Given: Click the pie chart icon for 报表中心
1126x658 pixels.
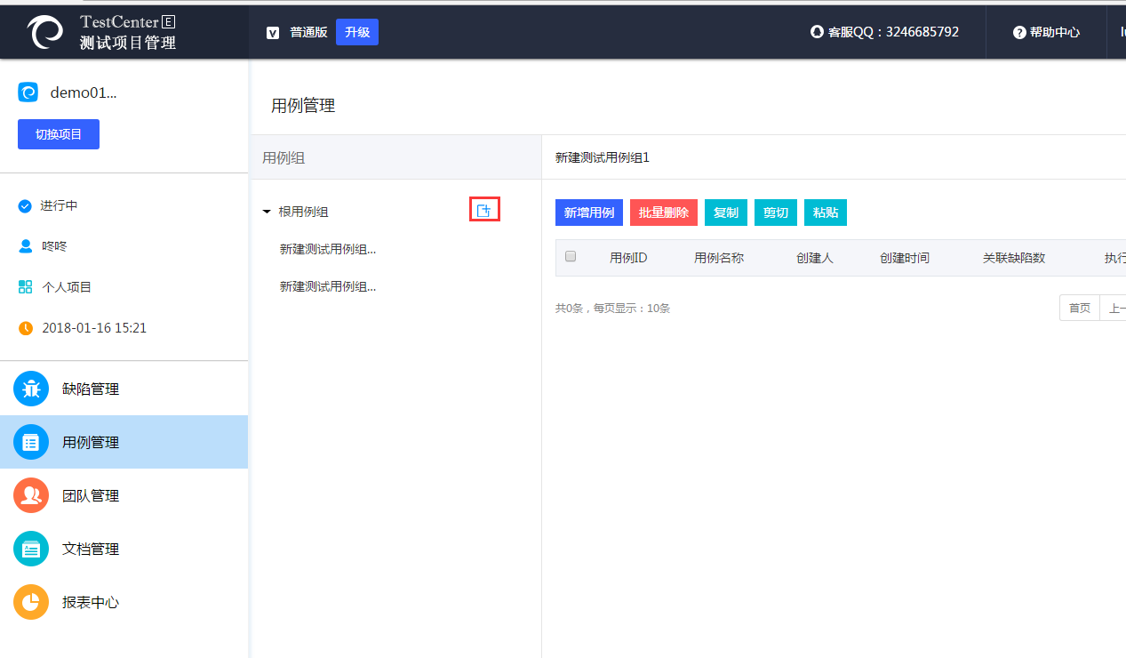Looking at the screenshot, I should 31,602.
